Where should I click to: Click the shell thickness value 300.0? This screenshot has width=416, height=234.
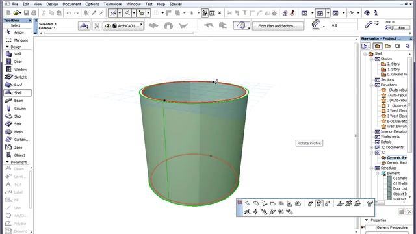coord(390,22)
